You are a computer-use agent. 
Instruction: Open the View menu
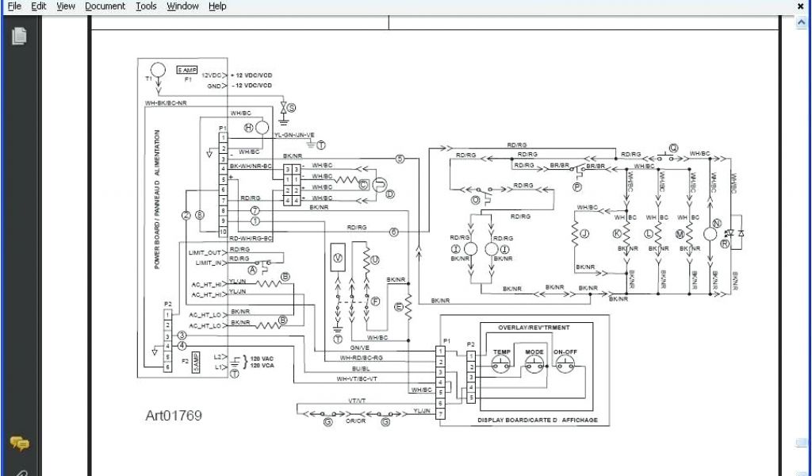coord(66,6)
